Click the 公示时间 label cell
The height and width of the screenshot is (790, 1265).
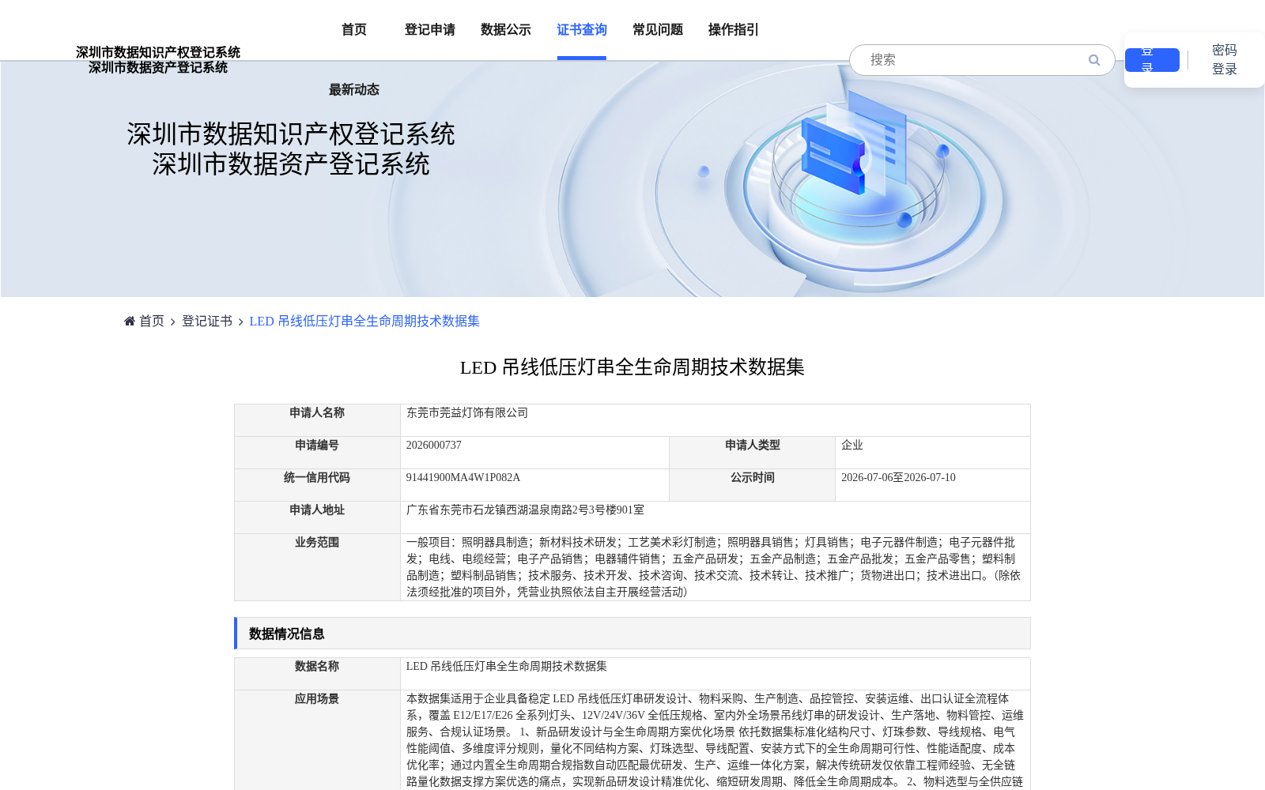[752, 485]
